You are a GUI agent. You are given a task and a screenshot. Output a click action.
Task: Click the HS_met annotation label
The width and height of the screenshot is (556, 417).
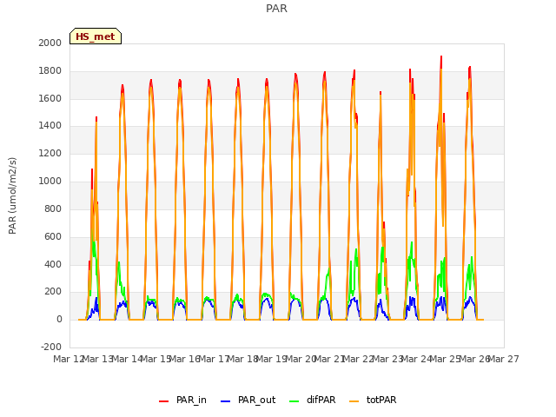96,36
